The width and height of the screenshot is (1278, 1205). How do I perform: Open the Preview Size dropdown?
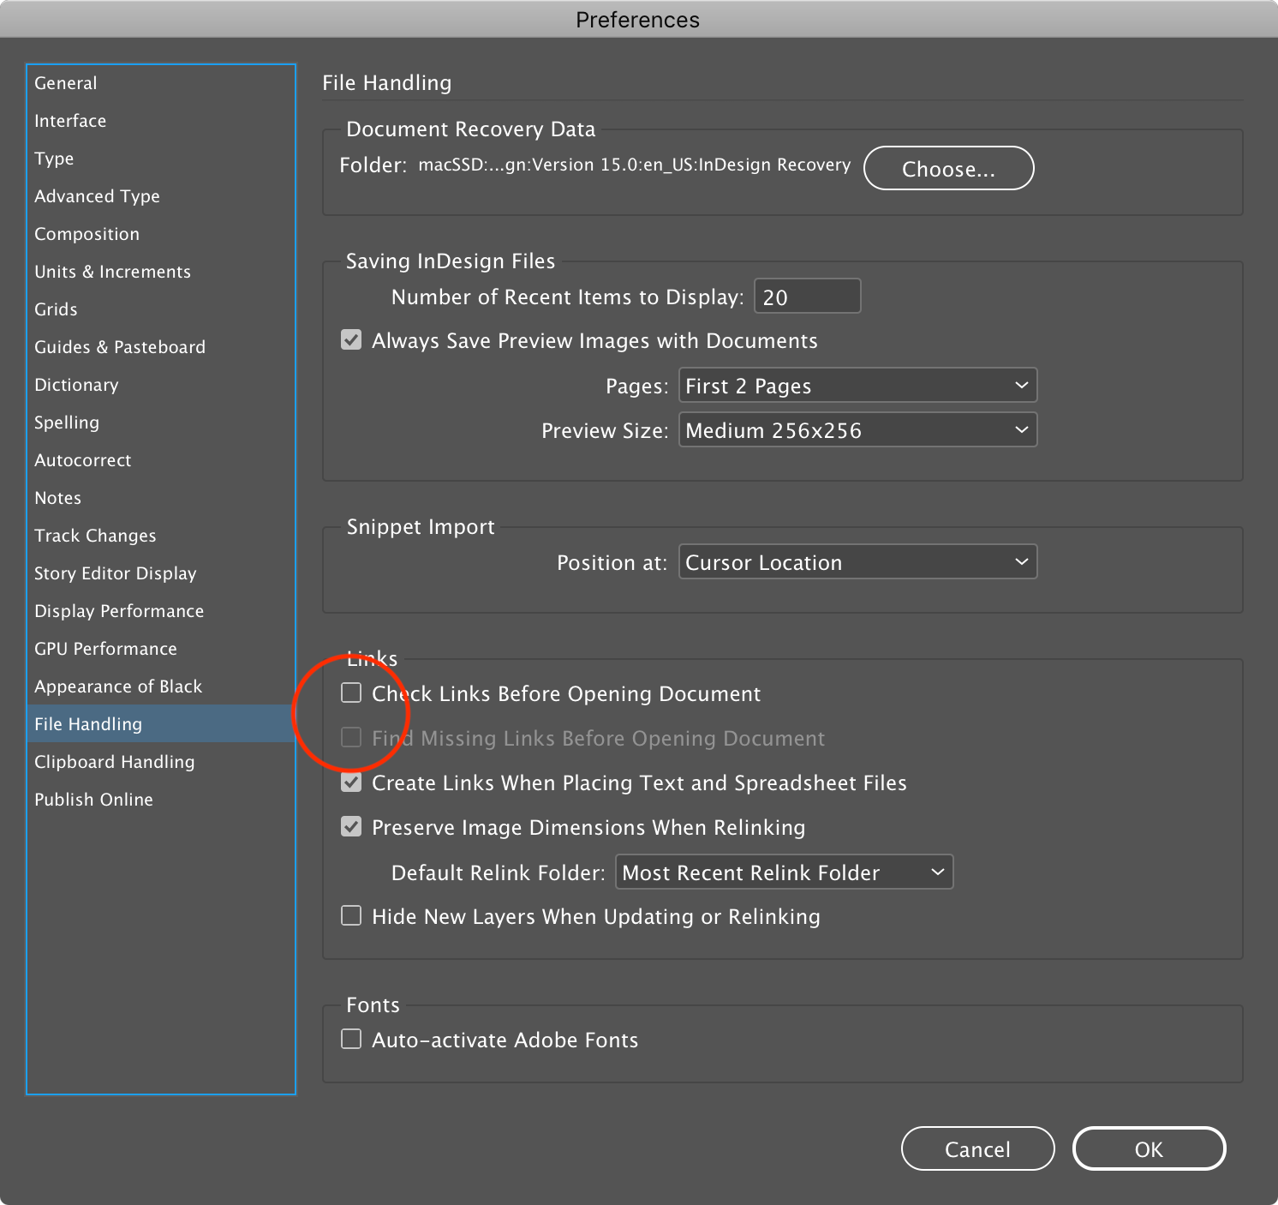click(x=857, y=429)
